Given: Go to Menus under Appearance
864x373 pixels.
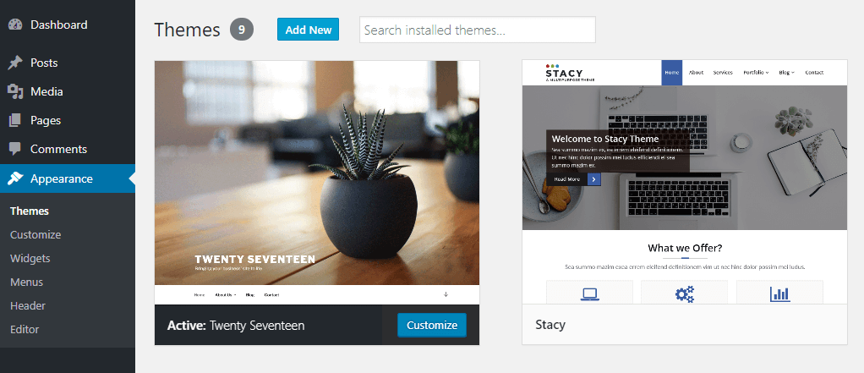Looking at the screenshot, I should pyautogui.click(x=26, y=282).
